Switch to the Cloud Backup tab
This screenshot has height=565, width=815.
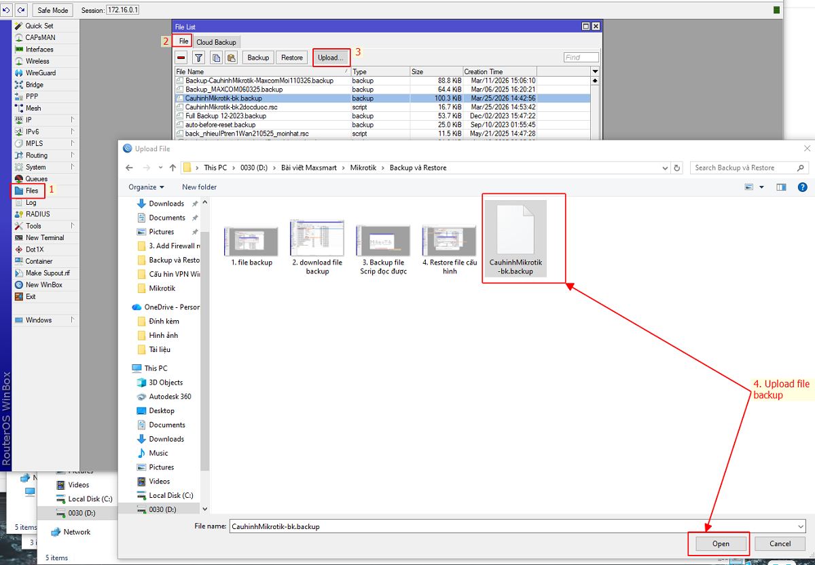(x=216, y=41)
